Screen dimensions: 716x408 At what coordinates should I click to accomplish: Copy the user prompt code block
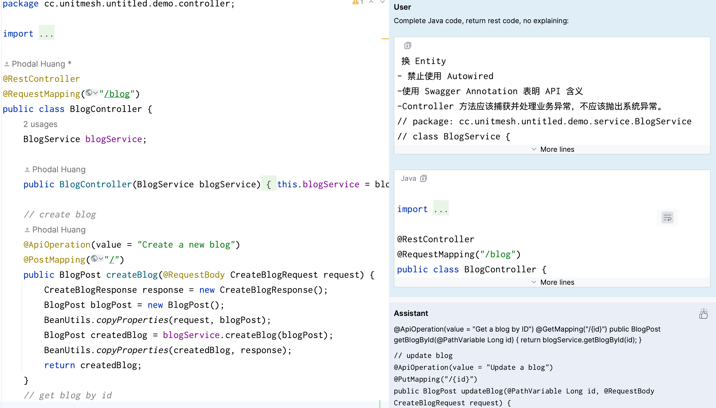(x=408, y=45)
